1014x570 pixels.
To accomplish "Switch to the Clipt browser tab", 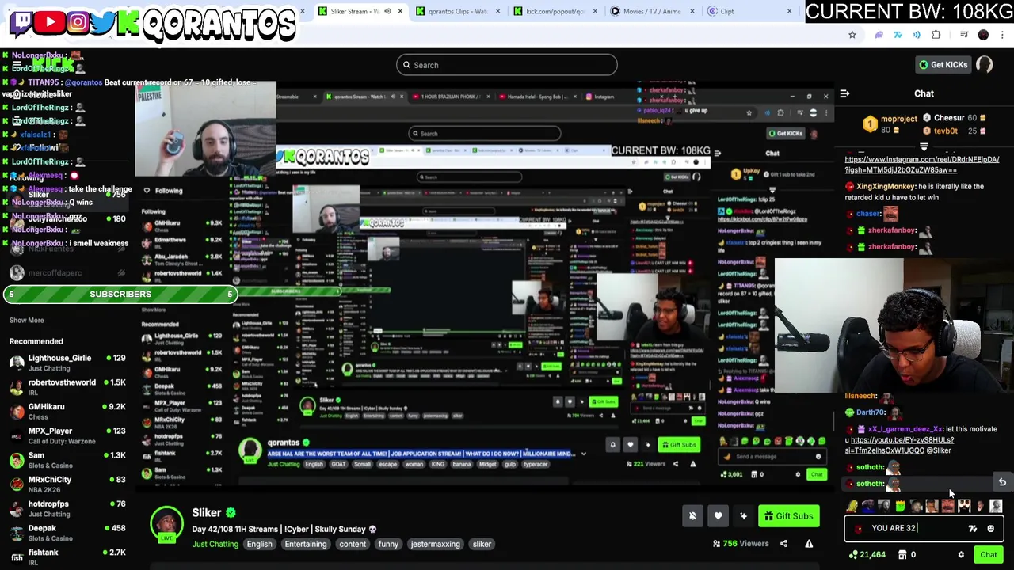I will [749, 11].
